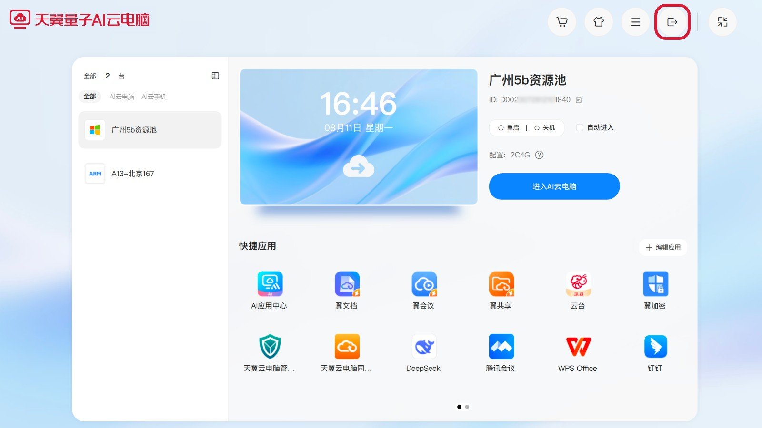Select the 全部 filter tab
This screenshot has width=762, height=428.
point(90,97)
